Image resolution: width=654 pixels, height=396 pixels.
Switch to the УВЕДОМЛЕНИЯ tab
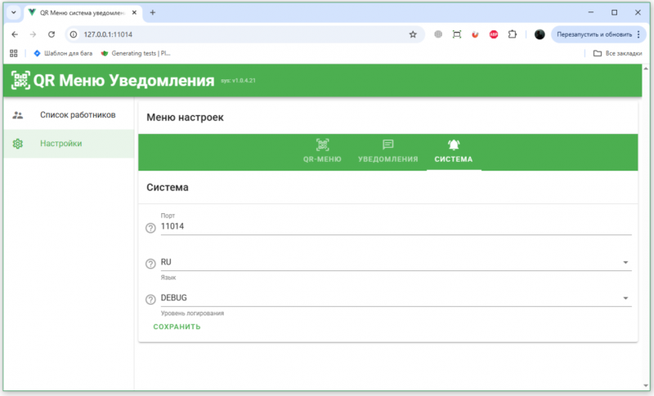(x=388, y=151)
